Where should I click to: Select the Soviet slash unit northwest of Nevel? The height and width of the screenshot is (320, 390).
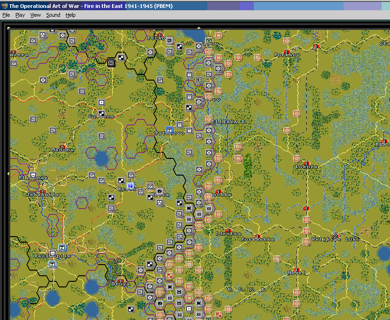point(277,259)
